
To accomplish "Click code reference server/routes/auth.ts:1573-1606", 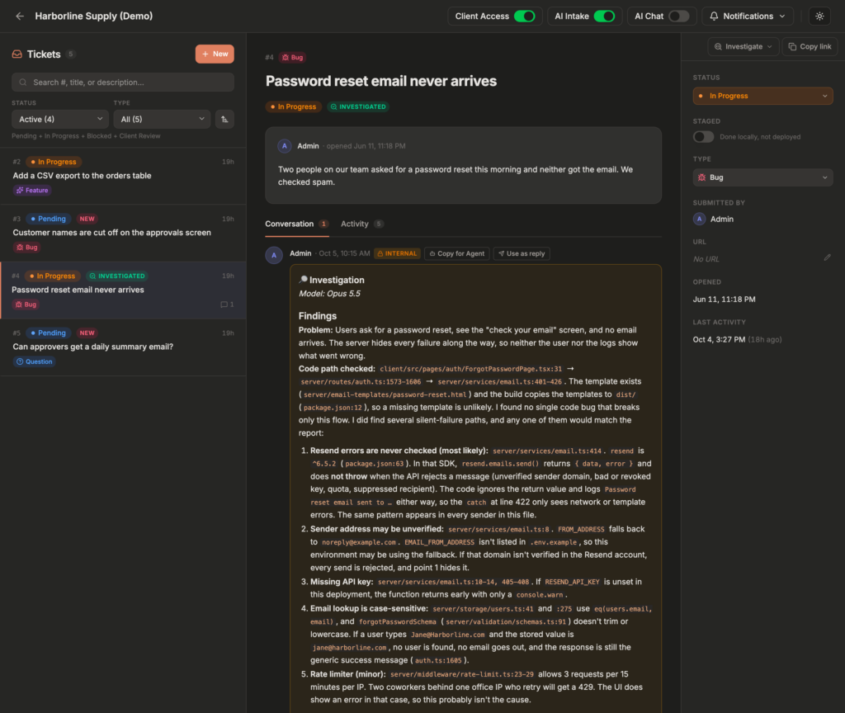I will (x=361, y=381).
